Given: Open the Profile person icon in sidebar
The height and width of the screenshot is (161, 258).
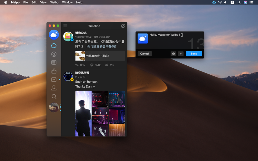Looking at the screenshot, I should click(x=54, y=88).
